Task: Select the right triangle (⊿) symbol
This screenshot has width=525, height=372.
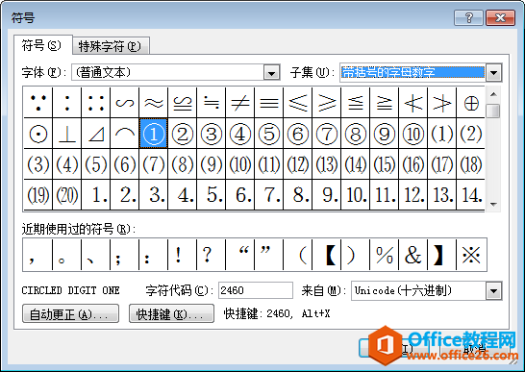Action: [96, 134]
